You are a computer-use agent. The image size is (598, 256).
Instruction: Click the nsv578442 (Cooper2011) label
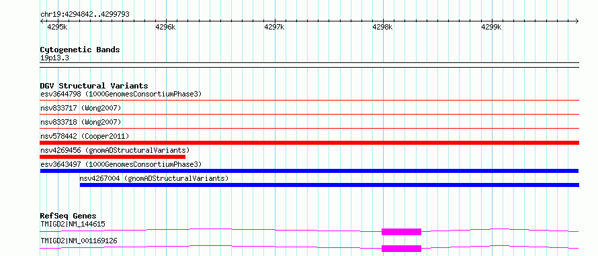[x=85, y=136]
